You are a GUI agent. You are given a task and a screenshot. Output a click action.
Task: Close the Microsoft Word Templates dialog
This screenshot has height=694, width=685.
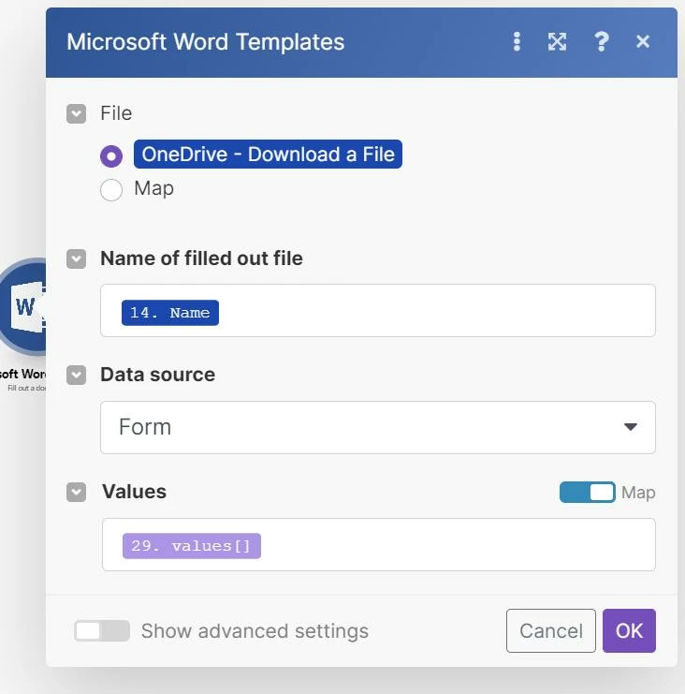pos(643,41)
